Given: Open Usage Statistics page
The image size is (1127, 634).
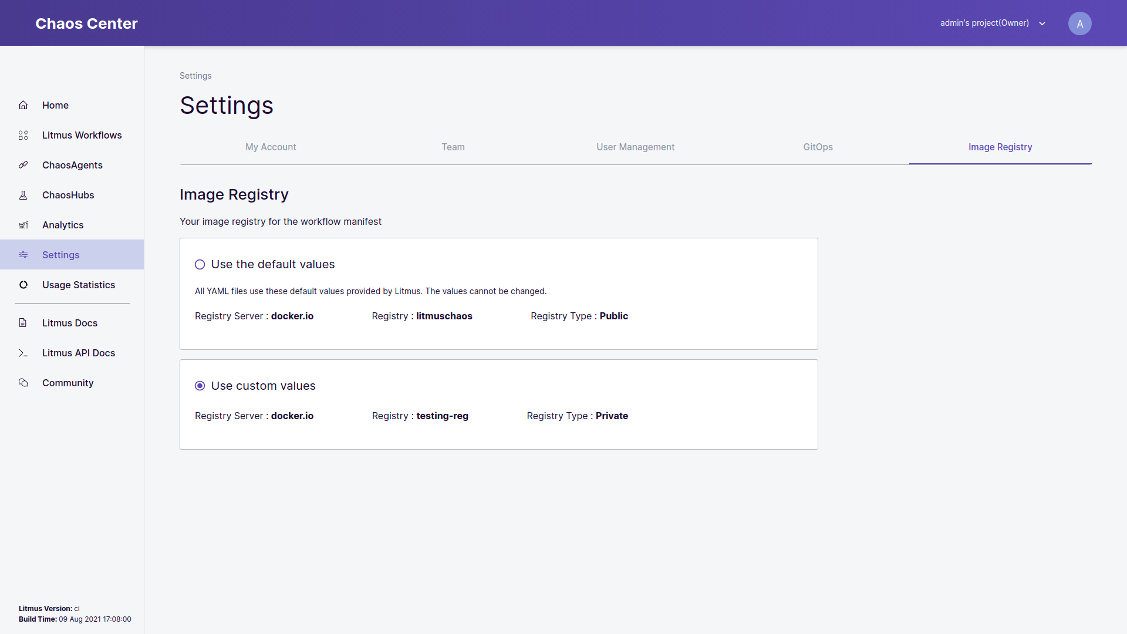Looking at the screenshot, I should click(72, 285).
